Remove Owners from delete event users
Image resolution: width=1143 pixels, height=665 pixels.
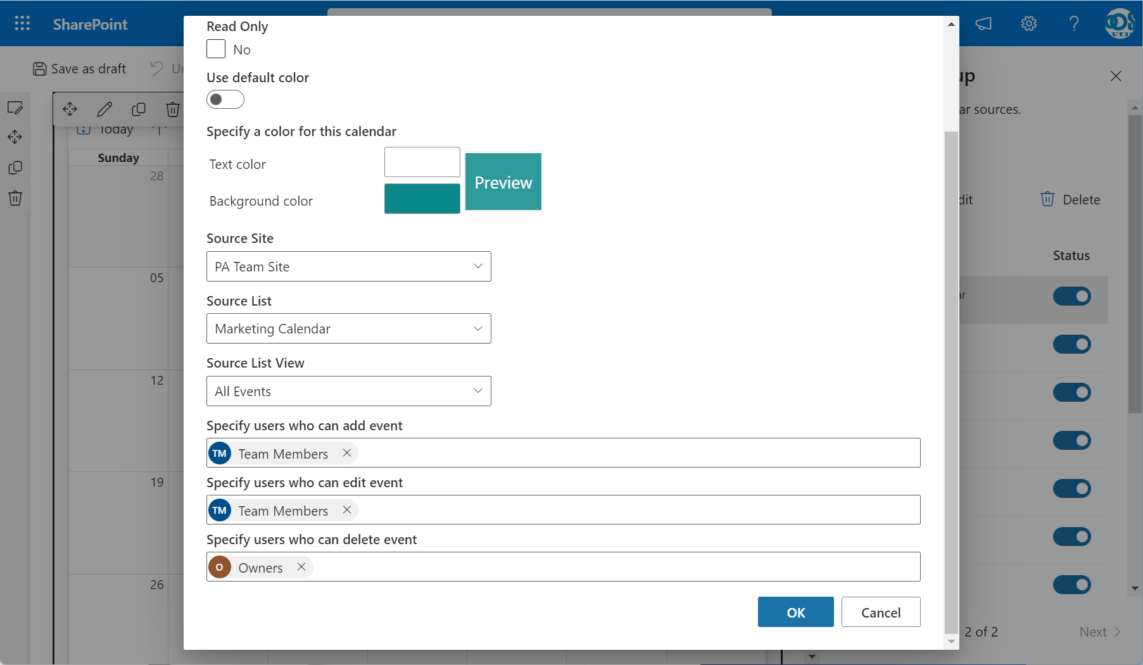[x=301, y=567]
